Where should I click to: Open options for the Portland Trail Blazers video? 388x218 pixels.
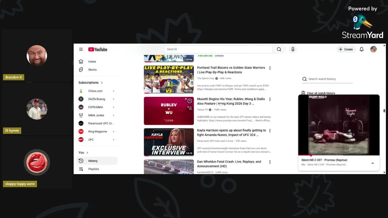click(x=270, y=68)
